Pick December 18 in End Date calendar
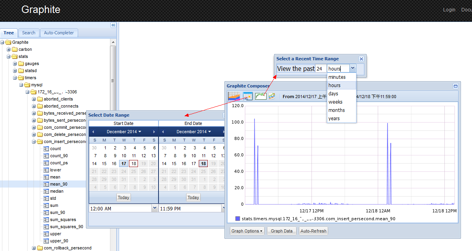The image size is (472, 251). tap(203, 164)
